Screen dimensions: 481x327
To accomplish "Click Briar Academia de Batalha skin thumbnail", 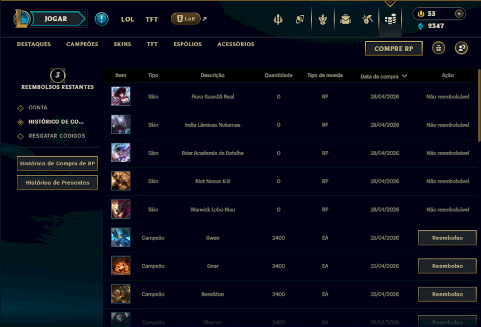I will pyautogui.click(x=121, y=153).
